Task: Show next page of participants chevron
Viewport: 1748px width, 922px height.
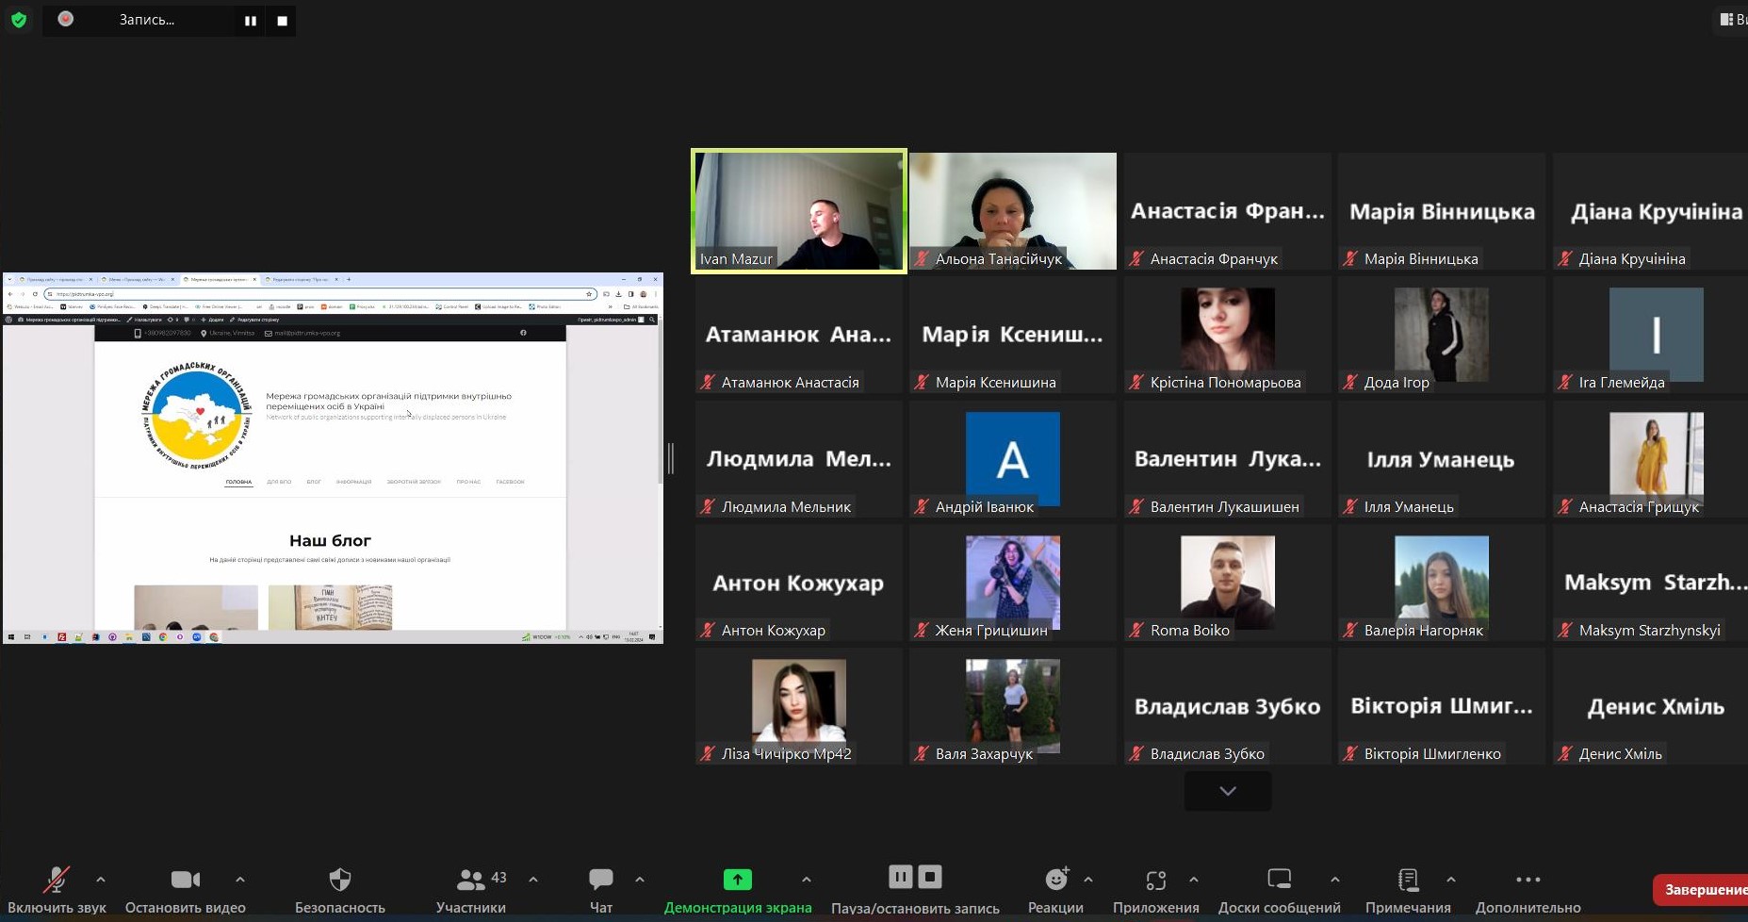Action: [x=1227, y=791]
